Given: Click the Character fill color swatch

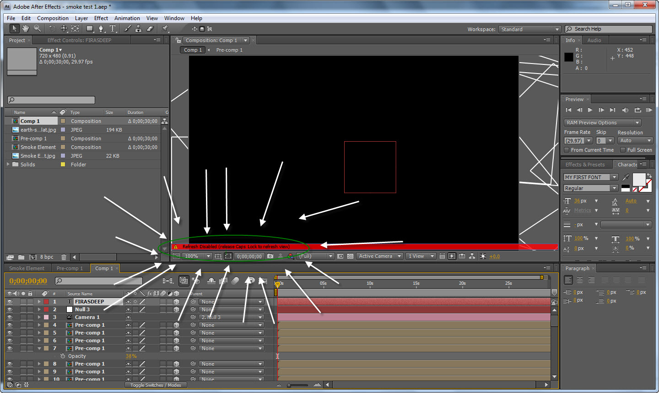Looking at the screenshot, I should coord(638,180).
